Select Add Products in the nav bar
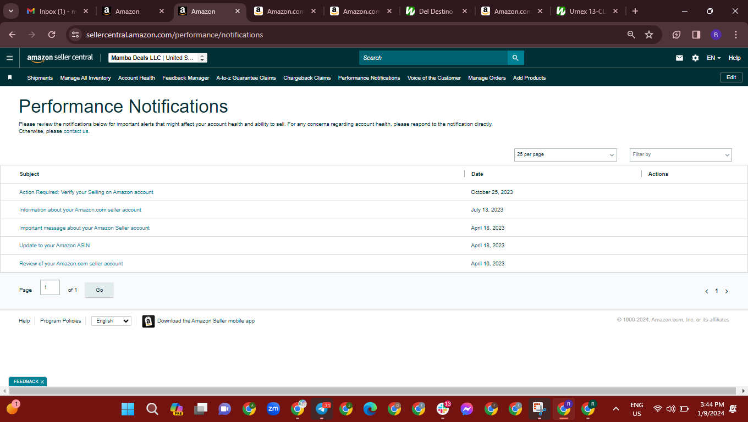Viewport: 748px width, 422px height. tap(529, 78)
